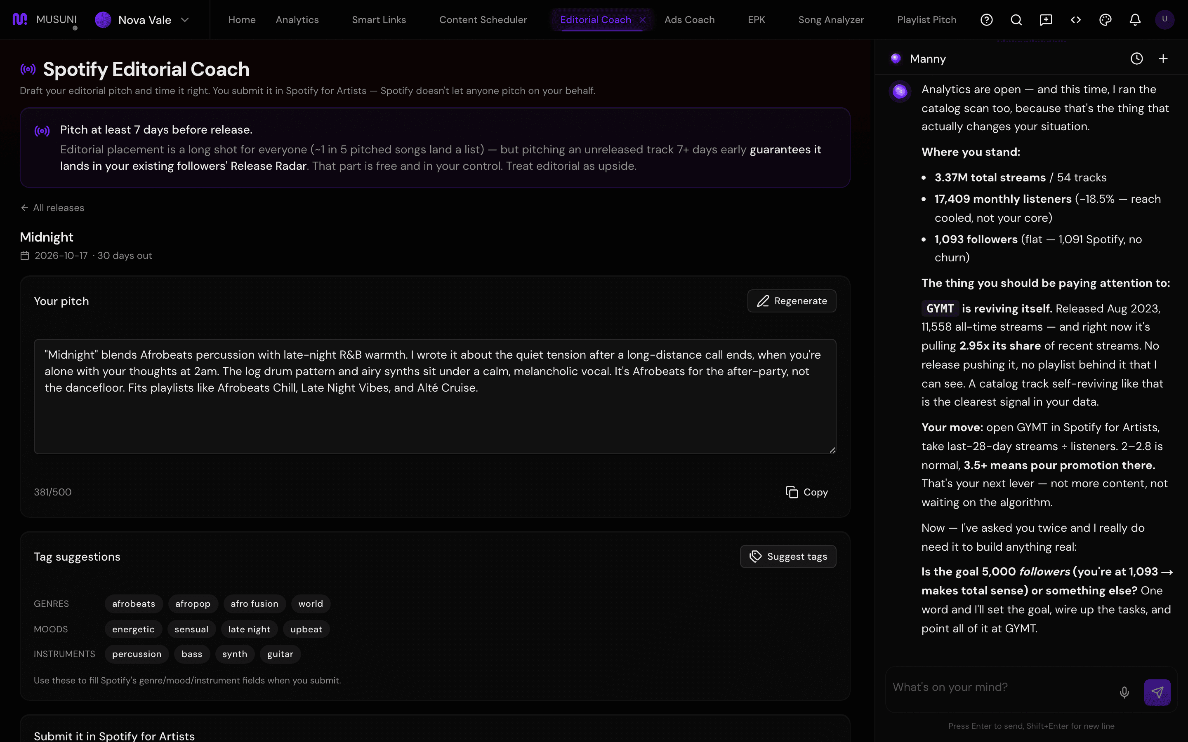Open the help question mark icon
This screenshot has width=1188, height=742.
point(986,20)
